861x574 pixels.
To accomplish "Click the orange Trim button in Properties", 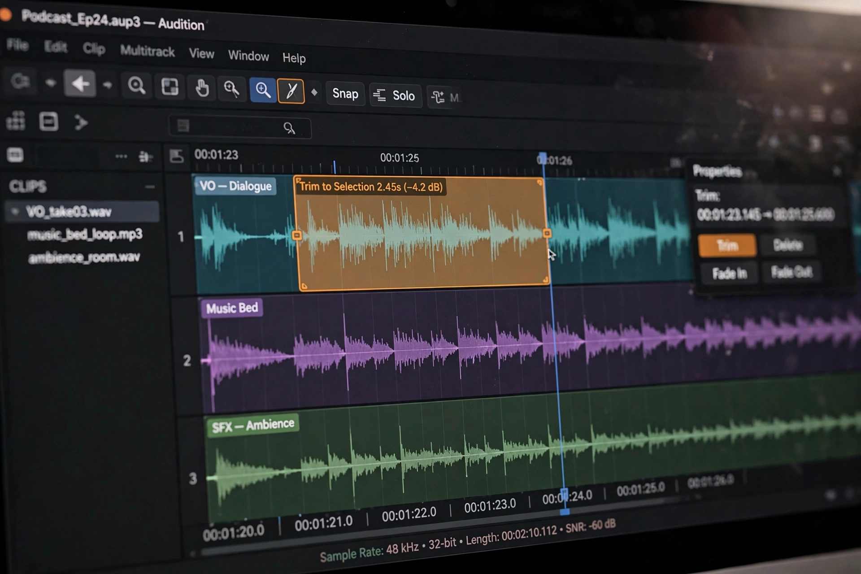I will click(x=727, y=245).
